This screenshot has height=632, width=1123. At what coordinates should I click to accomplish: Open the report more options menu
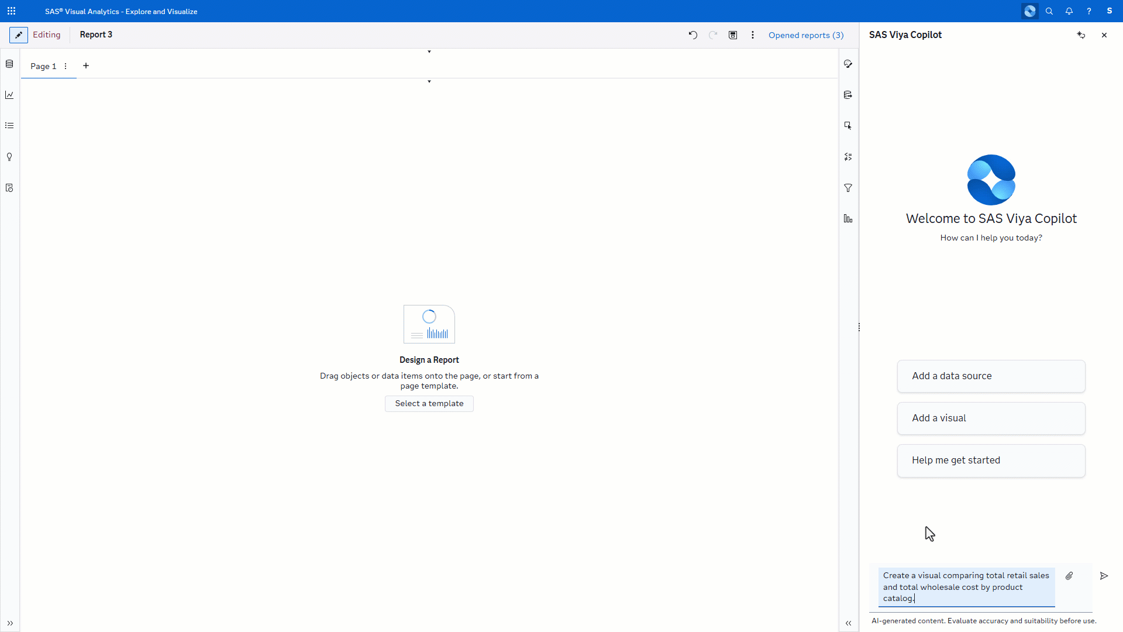(753, 35)
